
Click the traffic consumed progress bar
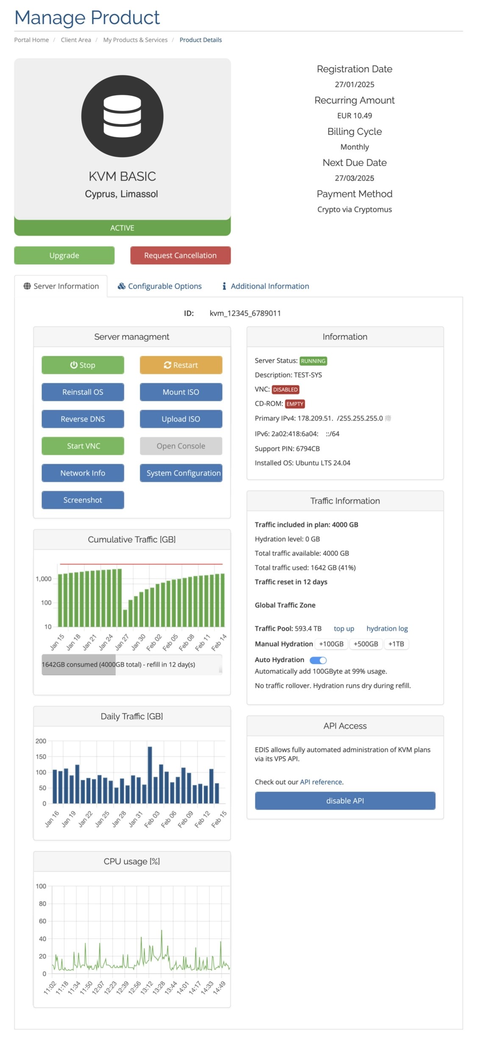point(132,664)
